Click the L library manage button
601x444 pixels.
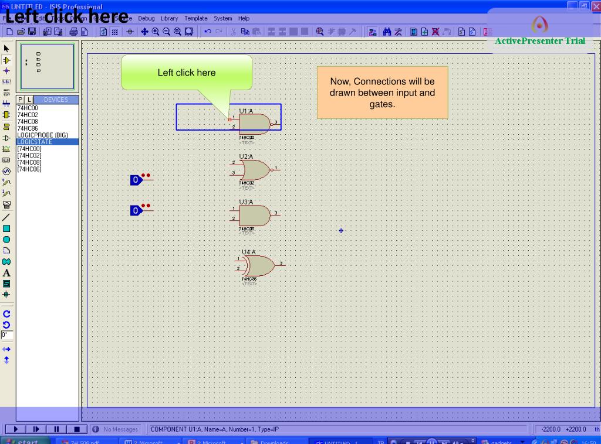tap(29, 100)
